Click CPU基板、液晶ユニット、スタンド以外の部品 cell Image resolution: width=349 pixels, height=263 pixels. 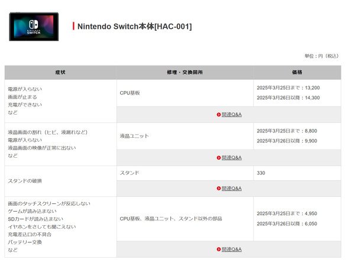tap(185, 219)
